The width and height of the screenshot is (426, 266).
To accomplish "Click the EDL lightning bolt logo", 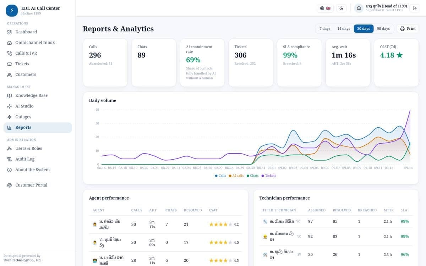I will coord(12,11).
